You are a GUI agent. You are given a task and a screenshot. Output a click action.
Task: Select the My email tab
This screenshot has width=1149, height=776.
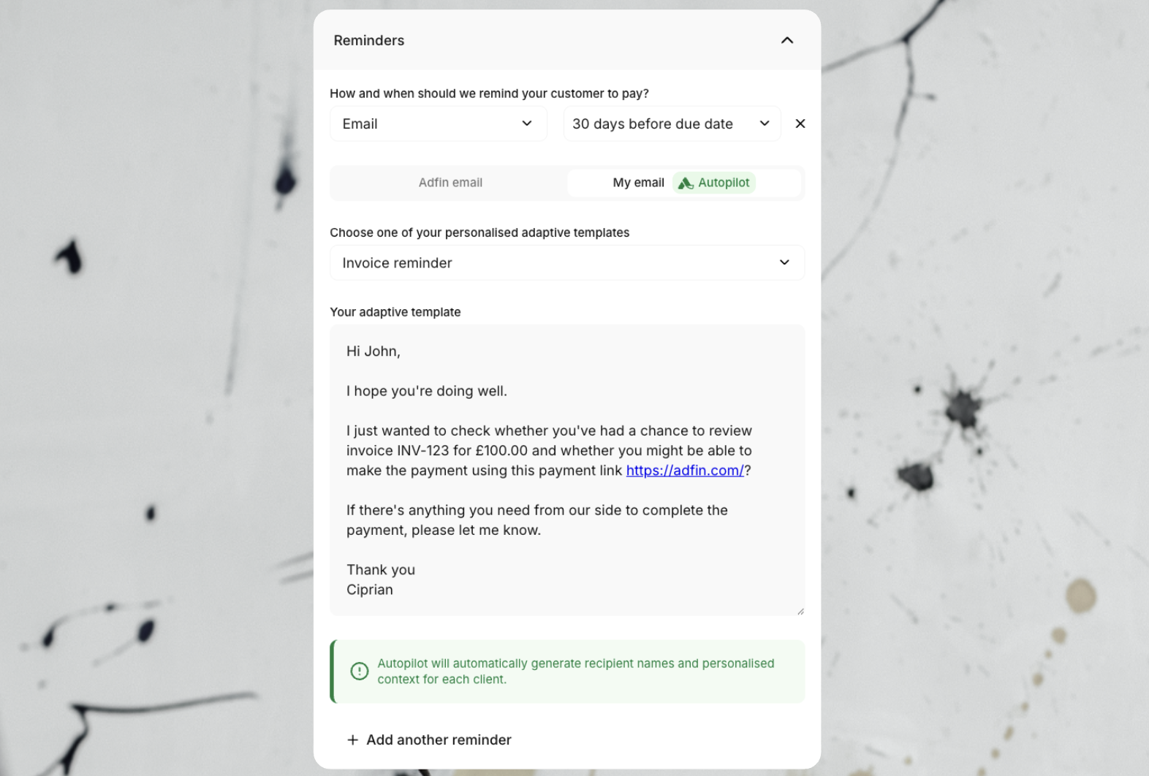(638, 183)
